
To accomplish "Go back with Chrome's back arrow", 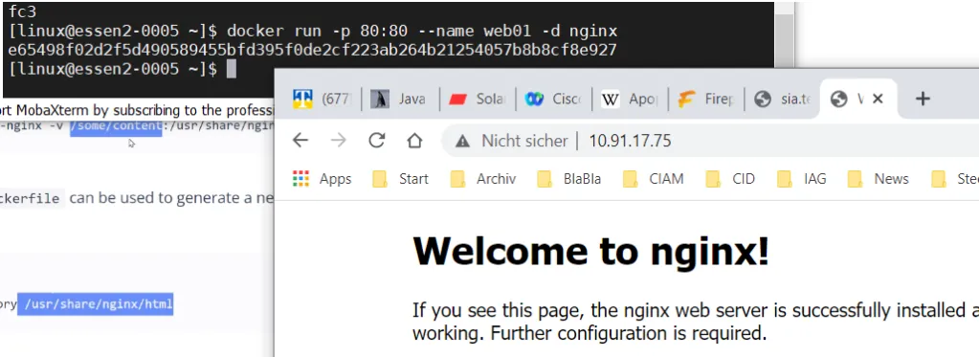I will click(x=300, y=141).
